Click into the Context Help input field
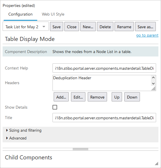 pos(104,68)
